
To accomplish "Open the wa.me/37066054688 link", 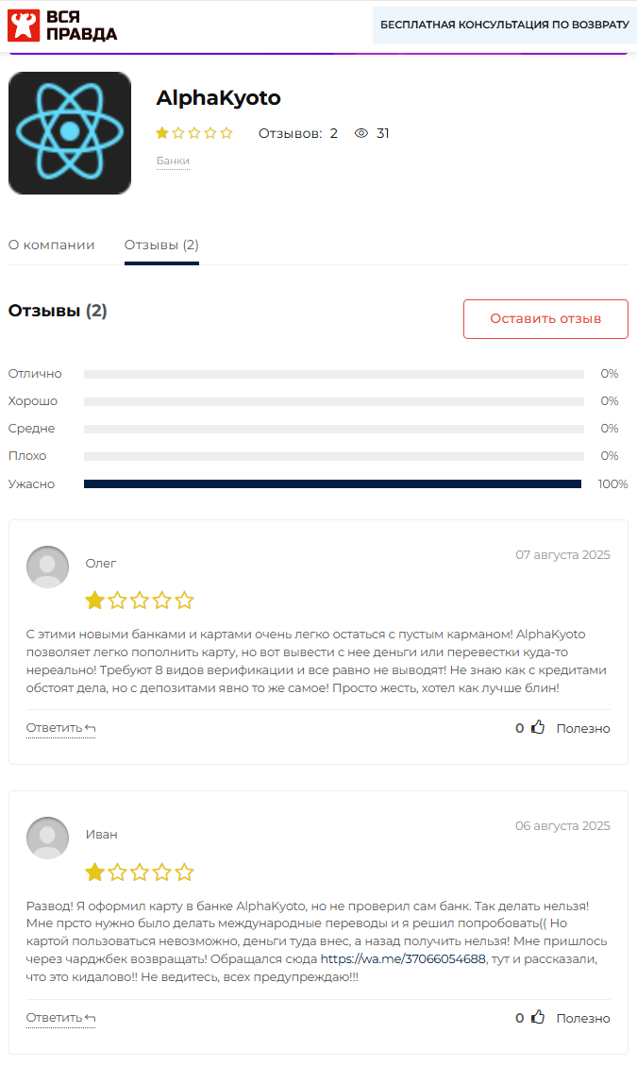I will coord(403,958).
